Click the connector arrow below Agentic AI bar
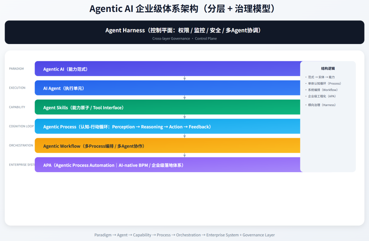This screenshot has height=241, width=369. click(184, 78)
